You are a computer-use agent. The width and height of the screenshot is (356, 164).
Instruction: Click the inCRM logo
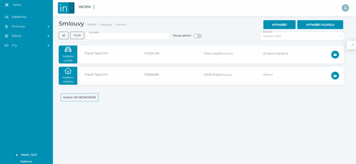tap(66, 8)
